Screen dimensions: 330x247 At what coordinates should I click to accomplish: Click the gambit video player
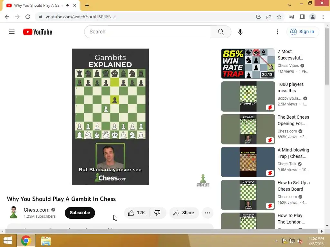tap(110, 117)
